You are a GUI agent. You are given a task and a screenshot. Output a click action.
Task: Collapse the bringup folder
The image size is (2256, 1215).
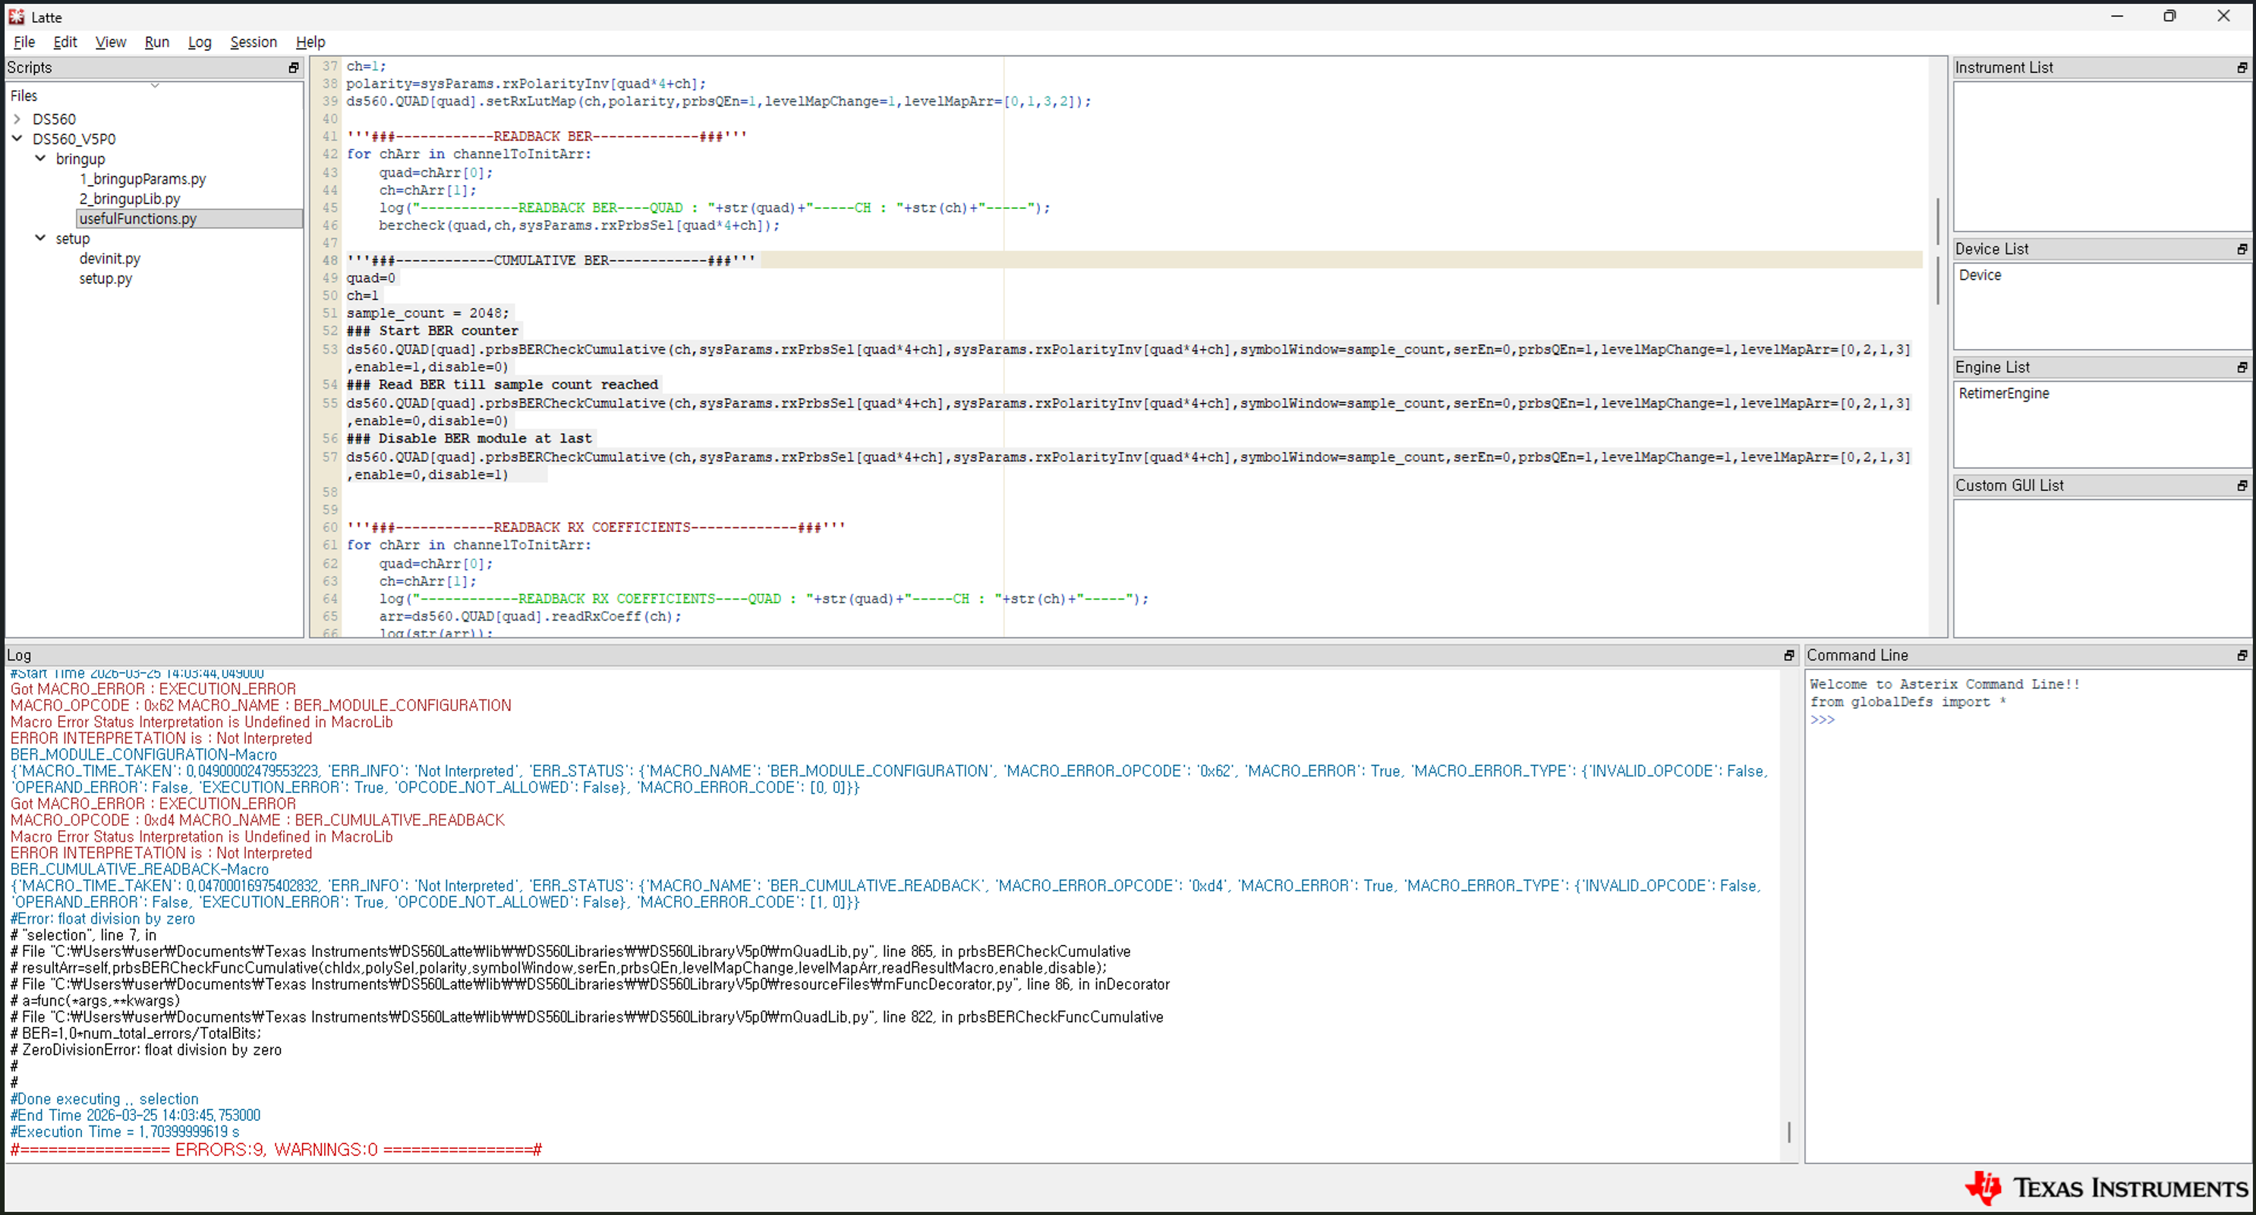(40, 159)
